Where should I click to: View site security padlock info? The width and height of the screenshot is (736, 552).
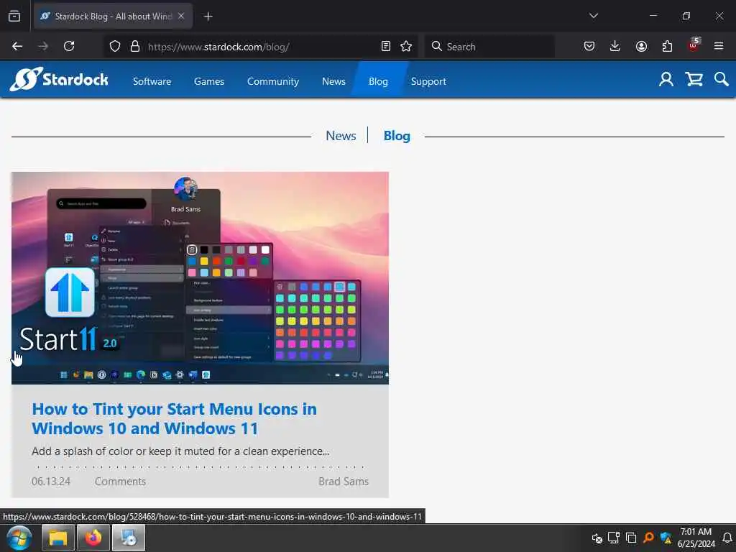[x=135, y=47]
